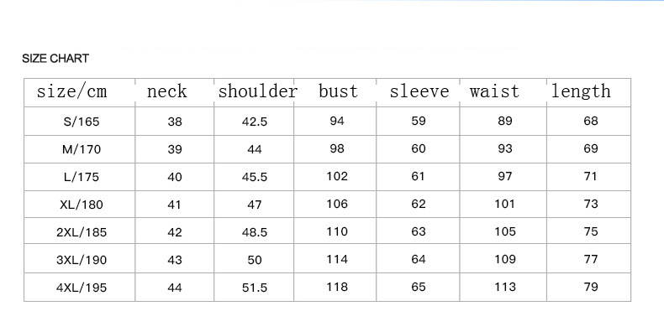This screenshot has height=332, width=664.
Task: Click the 3XL/190 size row label
Action: [82, 260]
